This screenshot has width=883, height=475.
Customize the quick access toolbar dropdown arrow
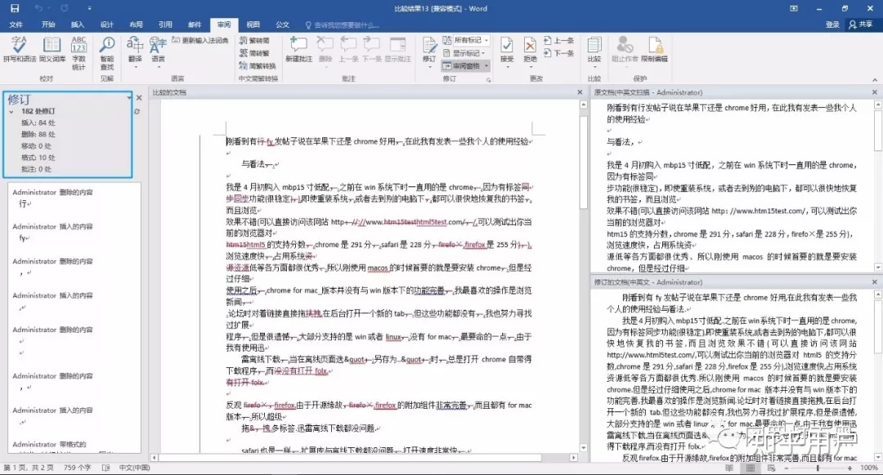pos(90,8)
